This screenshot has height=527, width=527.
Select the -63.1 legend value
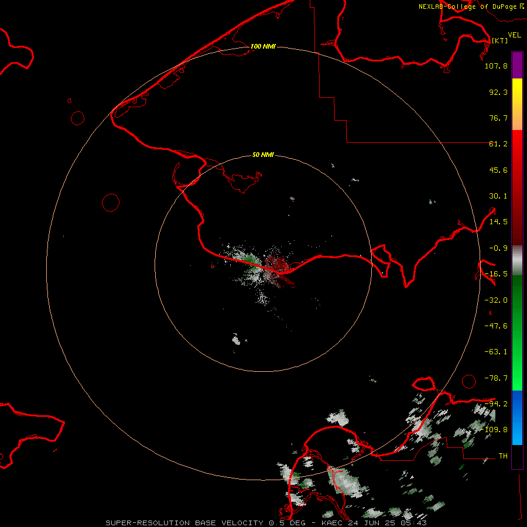pos(496,352)
